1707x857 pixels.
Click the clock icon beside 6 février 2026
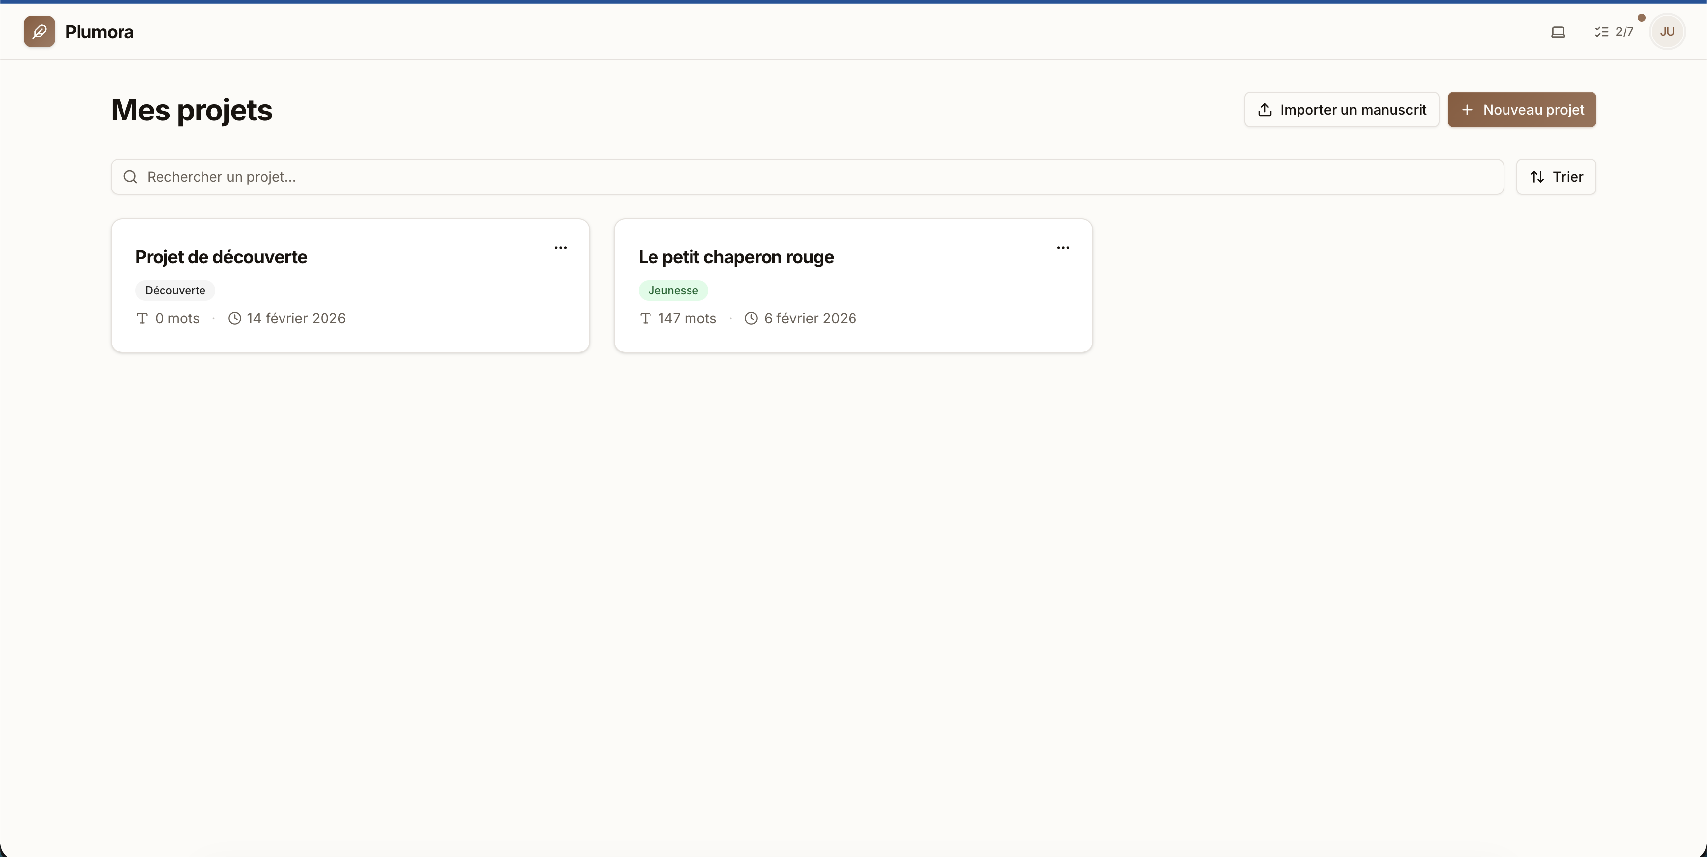click(751, 318)
